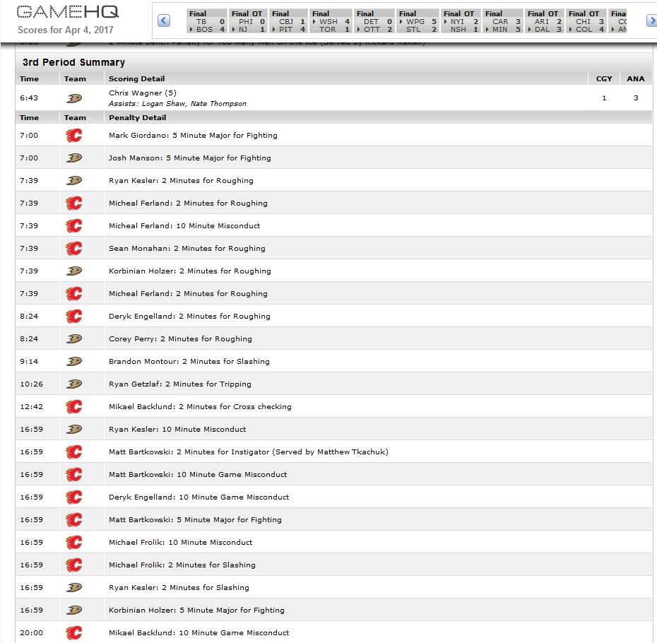657x643 pixels.
Task: Click the GameHQ logo
Action: [67, 12]
